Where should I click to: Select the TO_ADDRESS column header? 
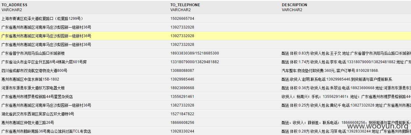[14, 5]
